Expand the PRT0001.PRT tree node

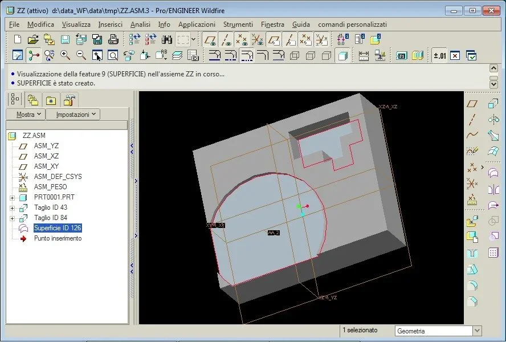coord(13,198)
